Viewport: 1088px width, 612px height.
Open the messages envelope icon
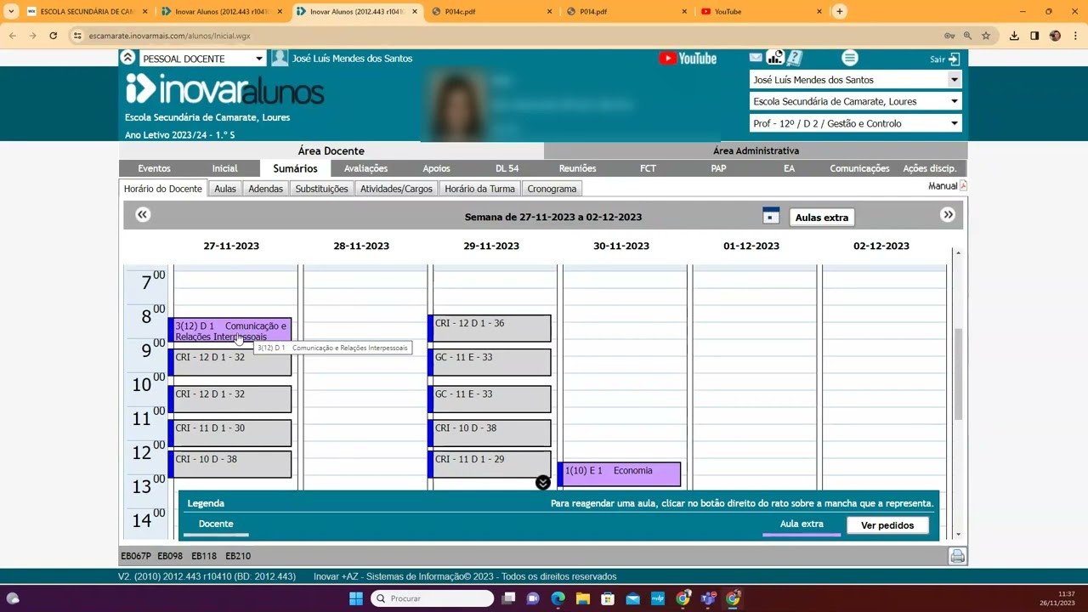click(756, 58)
